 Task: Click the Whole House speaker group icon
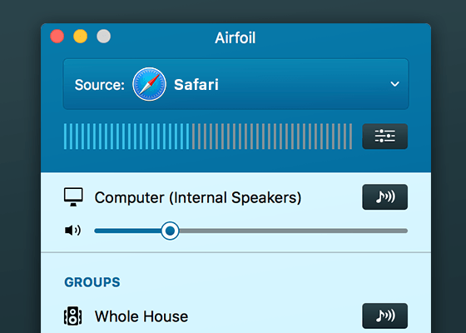tap(73, 316)
